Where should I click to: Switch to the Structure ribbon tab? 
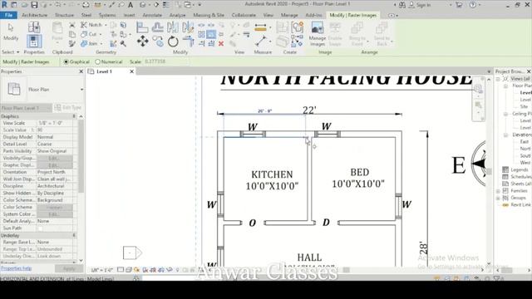(64, 15)
